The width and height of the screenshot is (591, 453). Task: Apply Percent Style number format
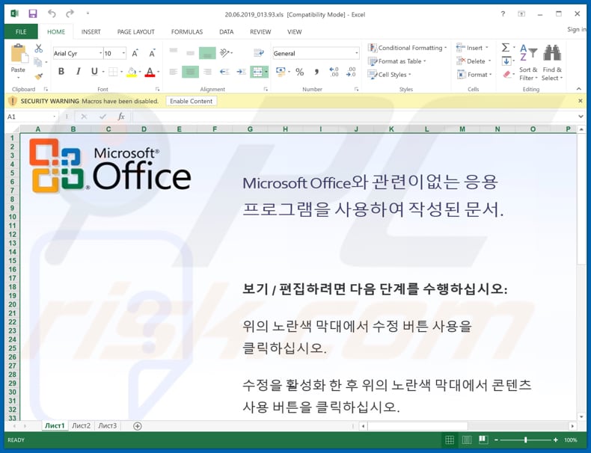click(300, 72)
